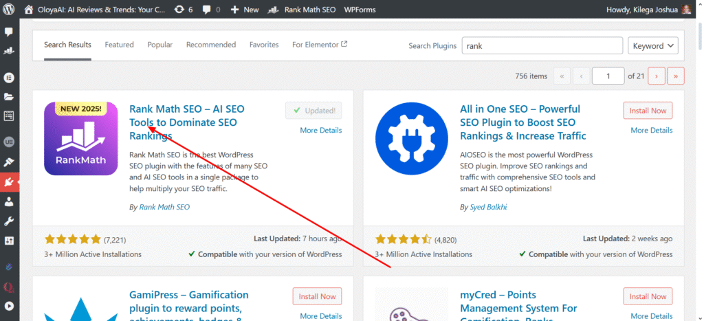Open the Rank Math chart sidebar icon

(9, 51)
